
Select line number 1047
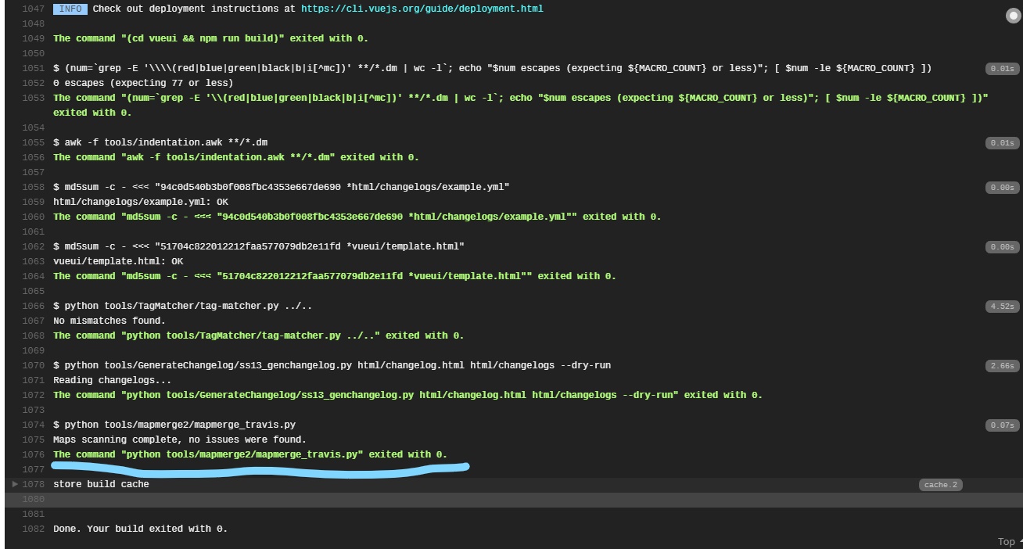[x=33, y=9]
